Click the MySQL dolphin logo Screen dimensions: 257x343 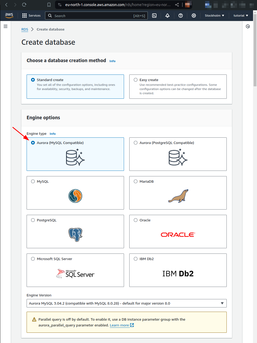(x=75, y=196)
